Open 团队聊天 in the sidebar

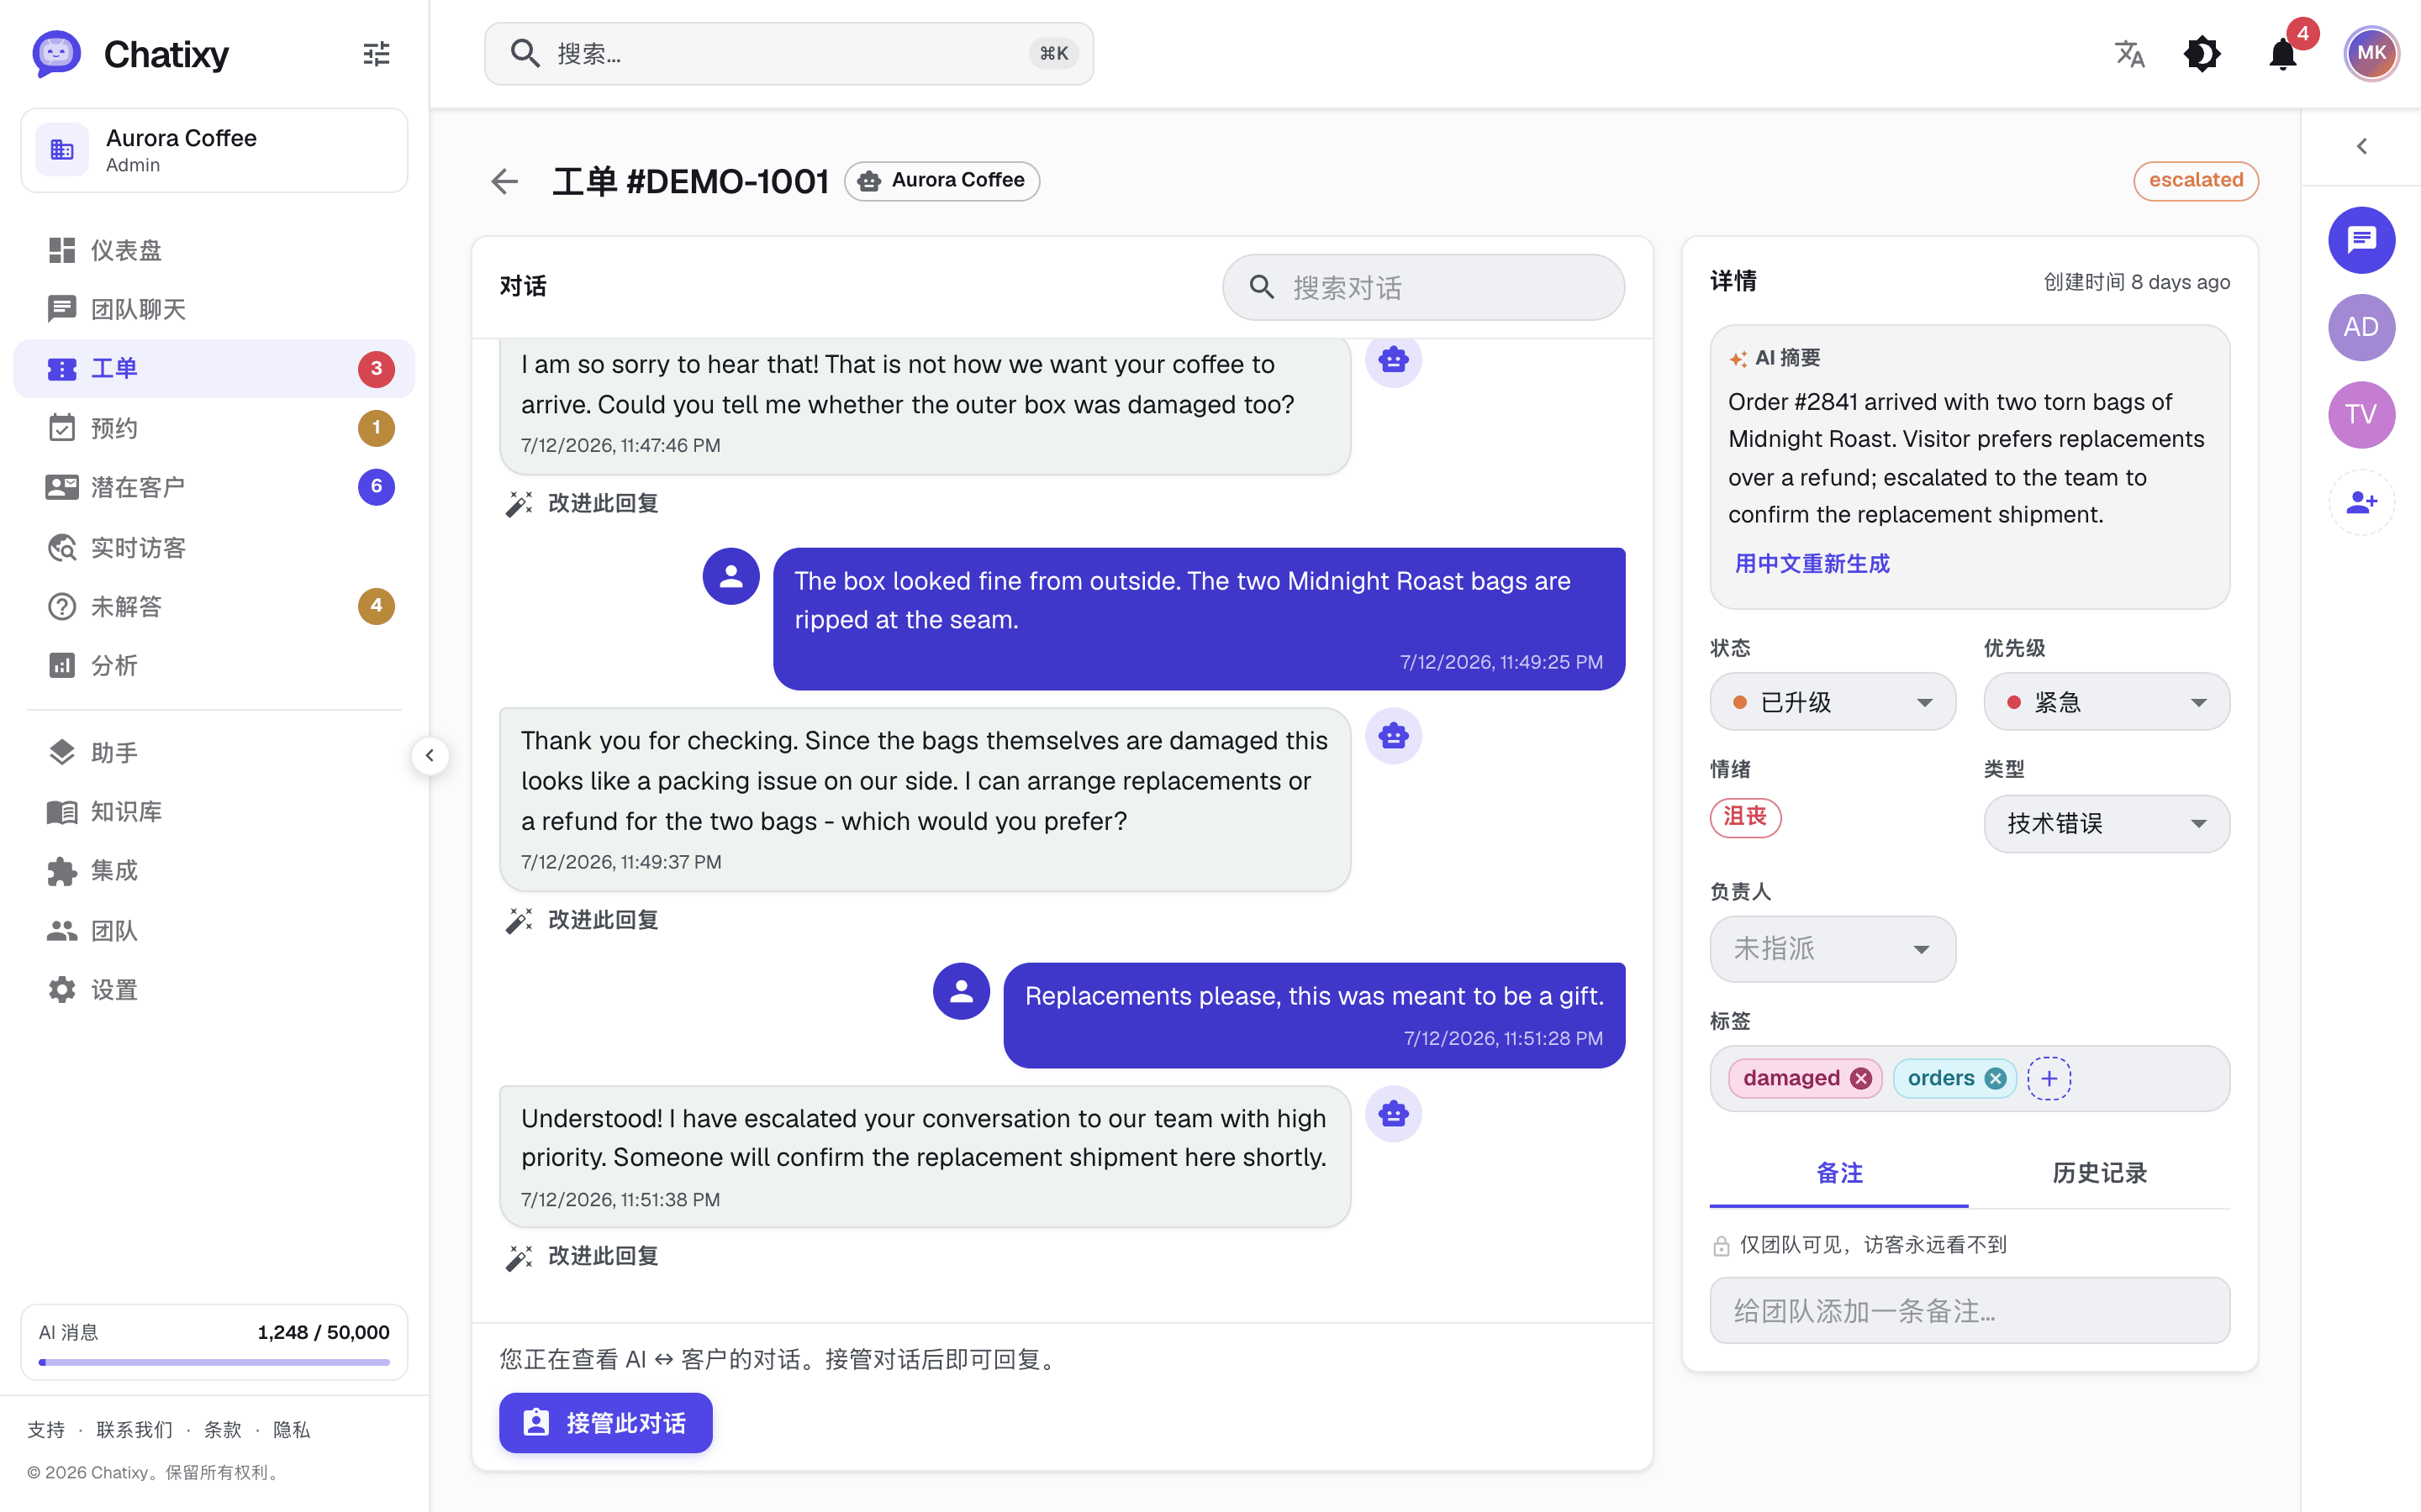click(214, 309)
